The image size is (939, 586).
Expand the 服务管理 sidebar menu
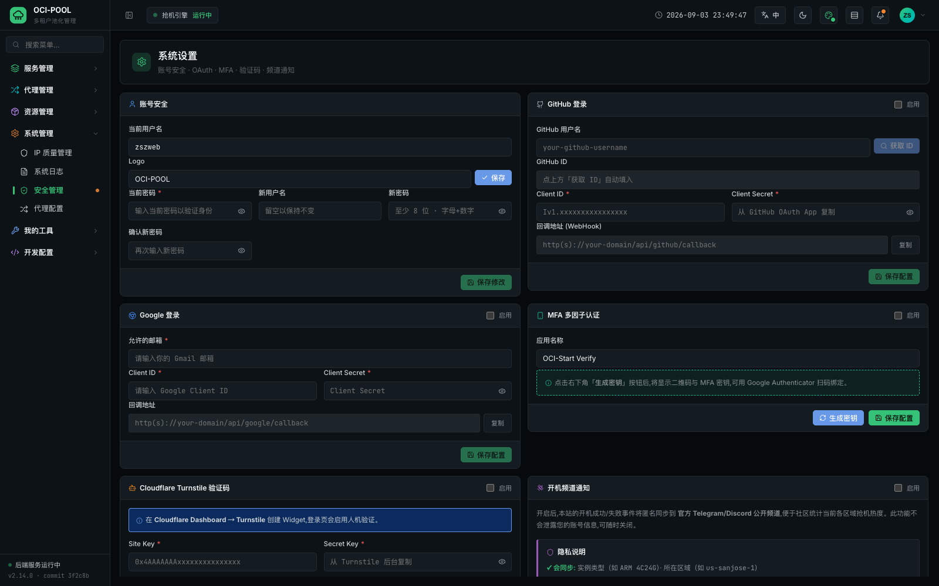point(55,69)
